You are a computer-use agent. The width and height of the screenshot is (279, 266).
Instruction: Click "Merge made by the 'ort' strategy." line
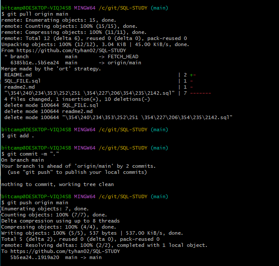(51, 69)
